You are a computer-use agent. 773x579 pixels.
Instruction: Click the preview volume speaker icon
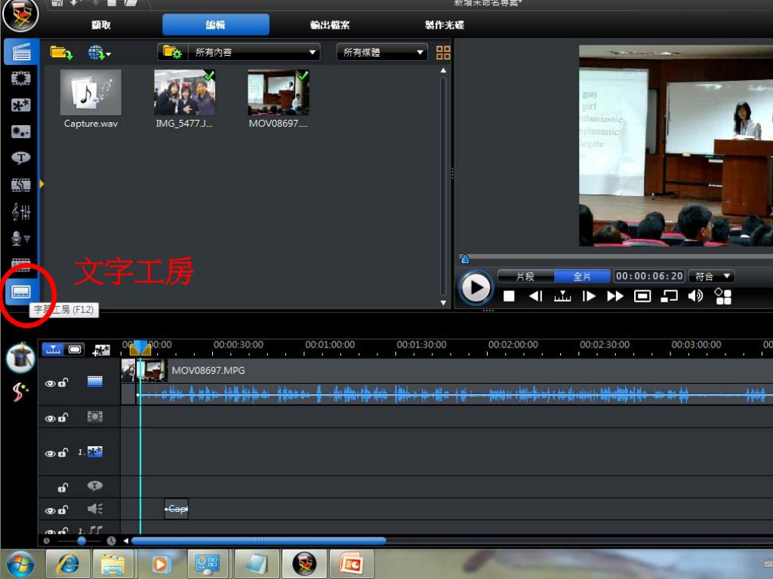click(x=695, y=296)
